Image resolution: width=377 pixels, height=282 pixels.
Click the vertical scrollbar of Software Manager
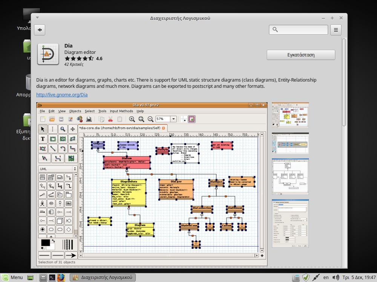coord(344,82)
